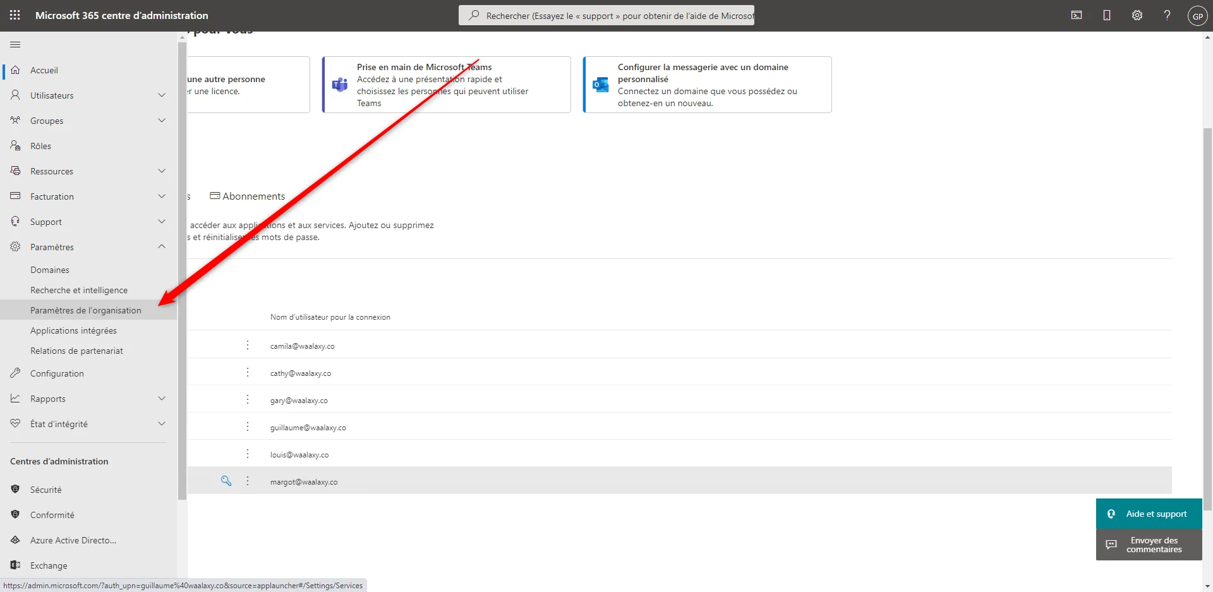Click the Groupes people icon

coord(15,121)
